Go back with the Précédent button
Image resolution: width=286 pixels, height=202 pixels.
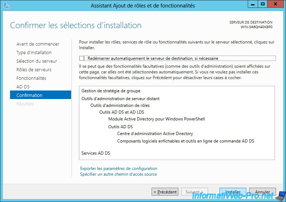pos(165,192)
